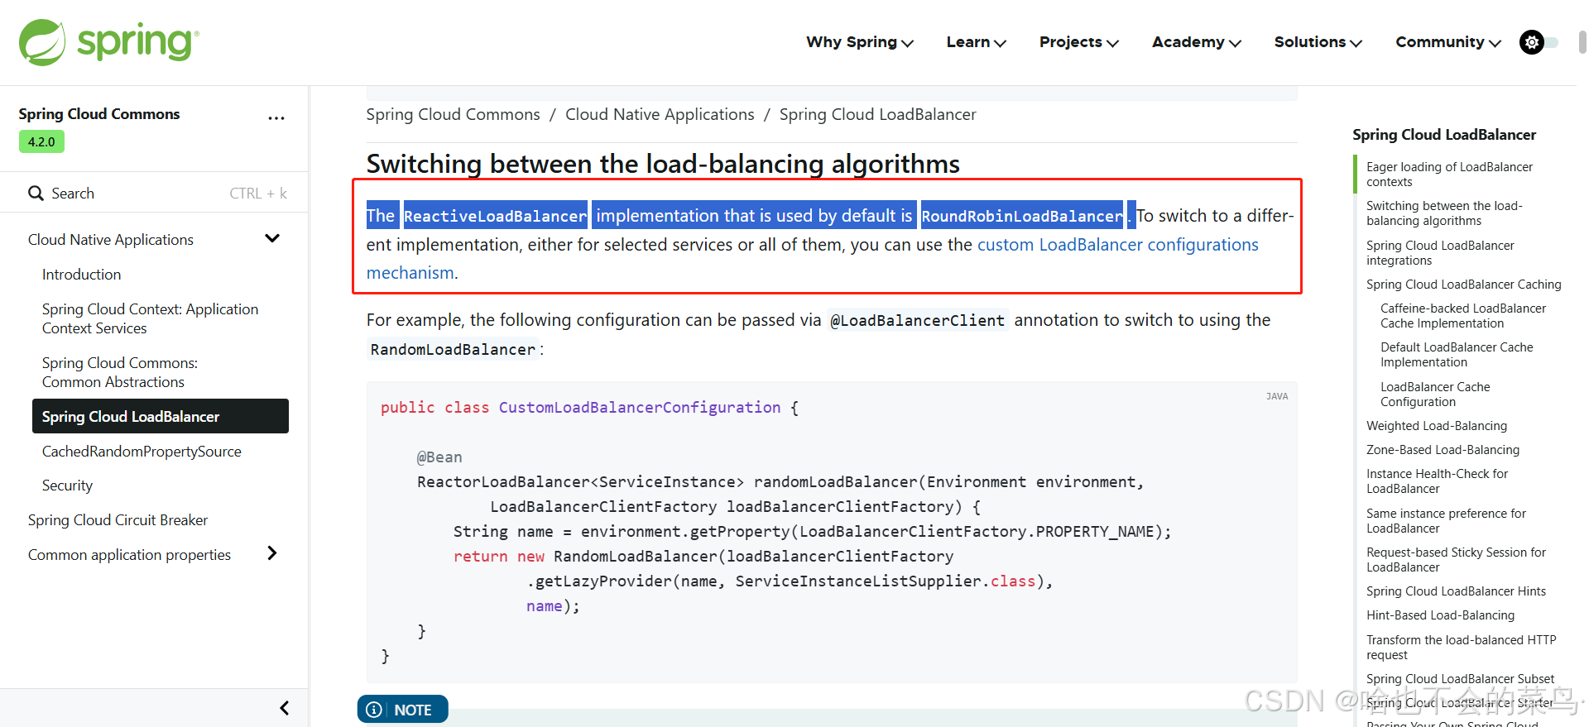The height and width of the screenshot is (727, 1589).
Task: Jump to Request-based Sticky Session for LoadBalancer
Action: click(x=1456, y=560)
